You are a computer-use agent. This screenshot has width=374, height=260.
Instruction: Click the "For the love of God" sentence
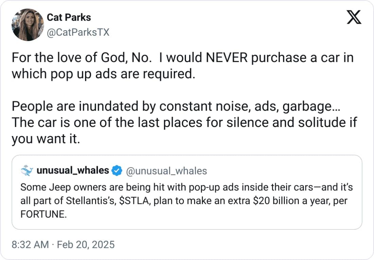[x=81, y=58]
